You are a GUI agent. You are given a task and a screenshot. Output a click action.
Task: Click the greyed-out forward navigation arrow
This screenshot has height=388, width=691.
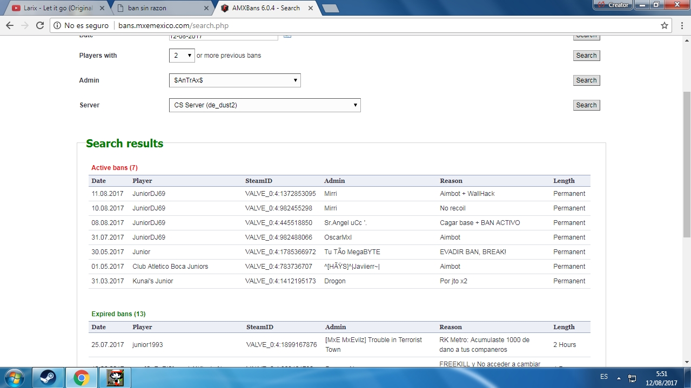[25, 25]
